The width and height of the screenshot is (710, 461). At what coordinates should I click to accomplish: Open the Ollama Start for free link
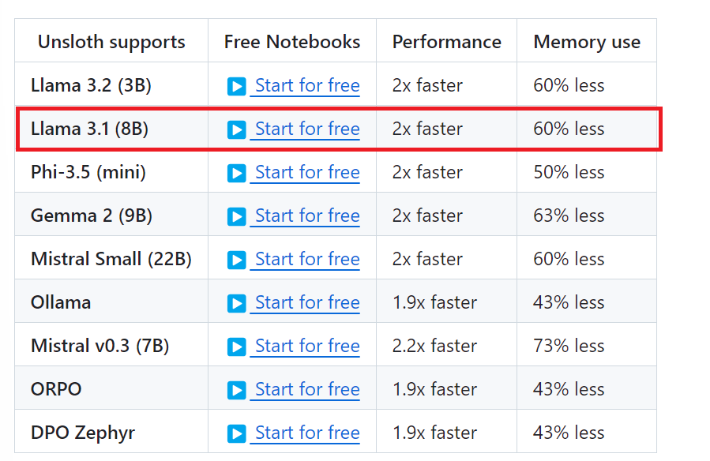pyautogui.click(x=306, y=302)
